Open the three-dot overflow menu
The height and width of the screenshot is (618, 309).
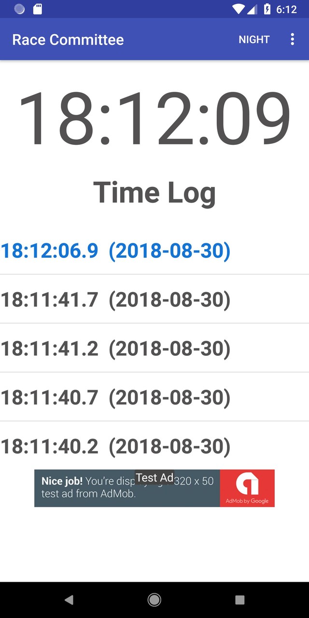[x=292, y=40]
